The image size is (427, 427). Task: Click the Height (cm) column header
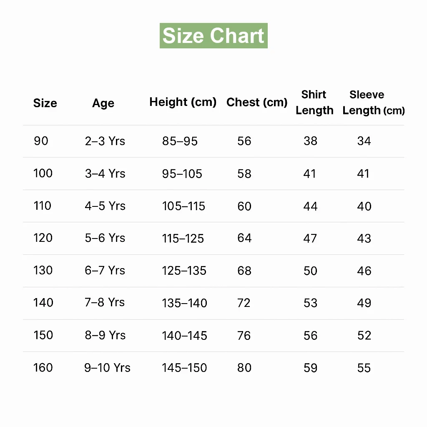(183, 102)
